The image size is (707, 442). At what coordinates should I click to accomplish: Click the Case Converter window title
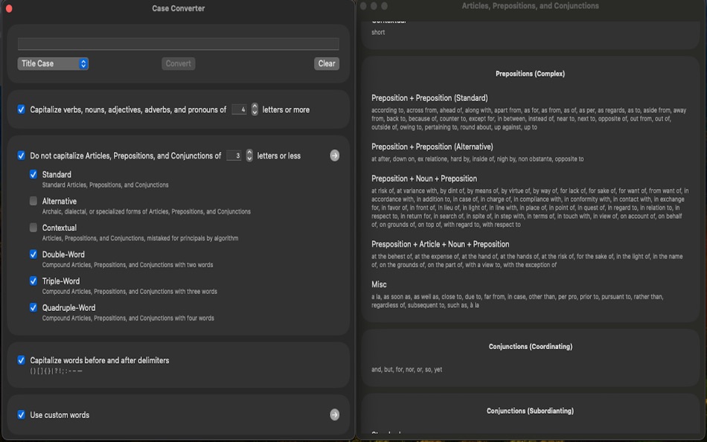click(x=178, y=8)
